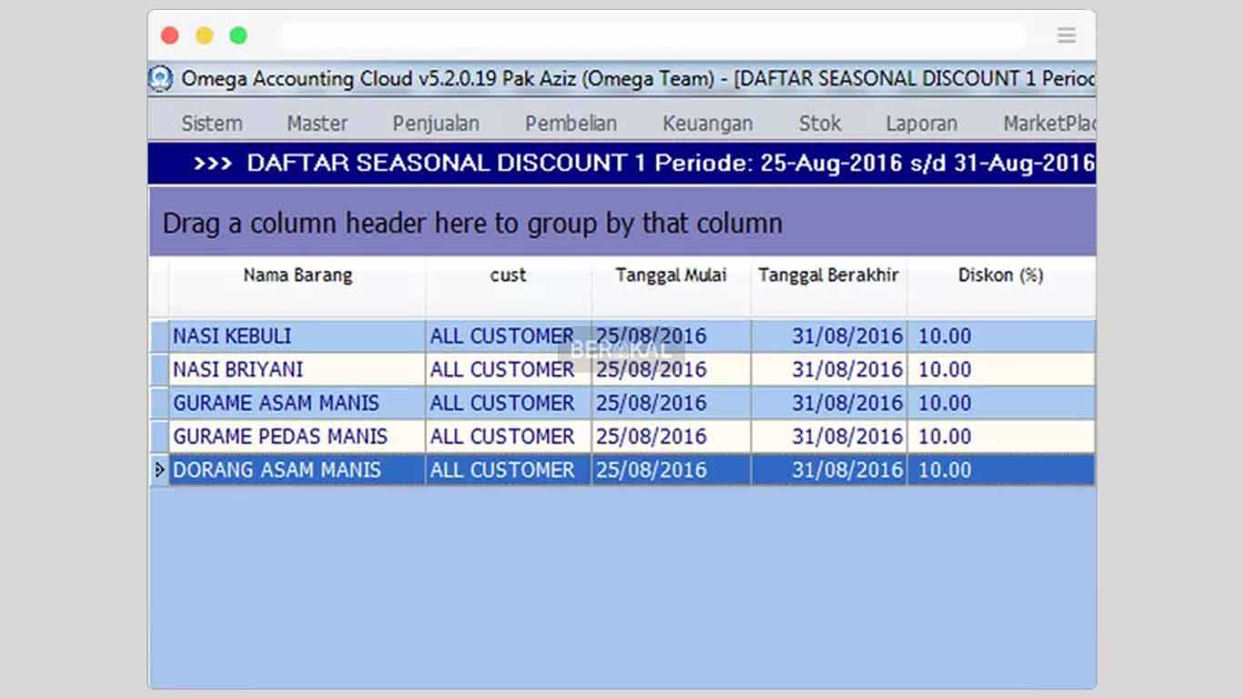Open the Stok menu
The height and width of the screenshot is (698, 1243).
pos(819,123)
